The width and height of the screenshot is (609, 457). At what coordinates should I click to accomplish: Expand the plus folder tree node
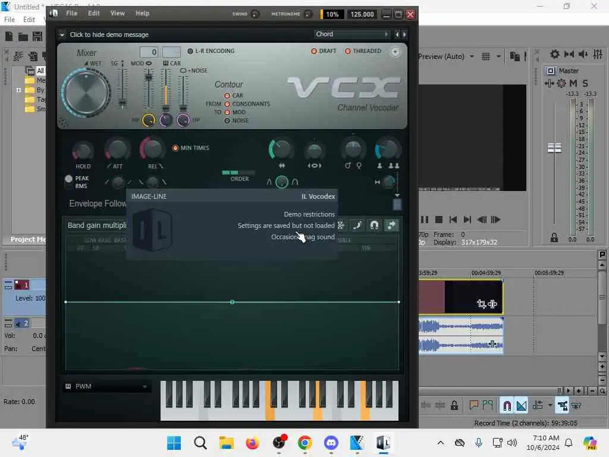coord(18,90)
